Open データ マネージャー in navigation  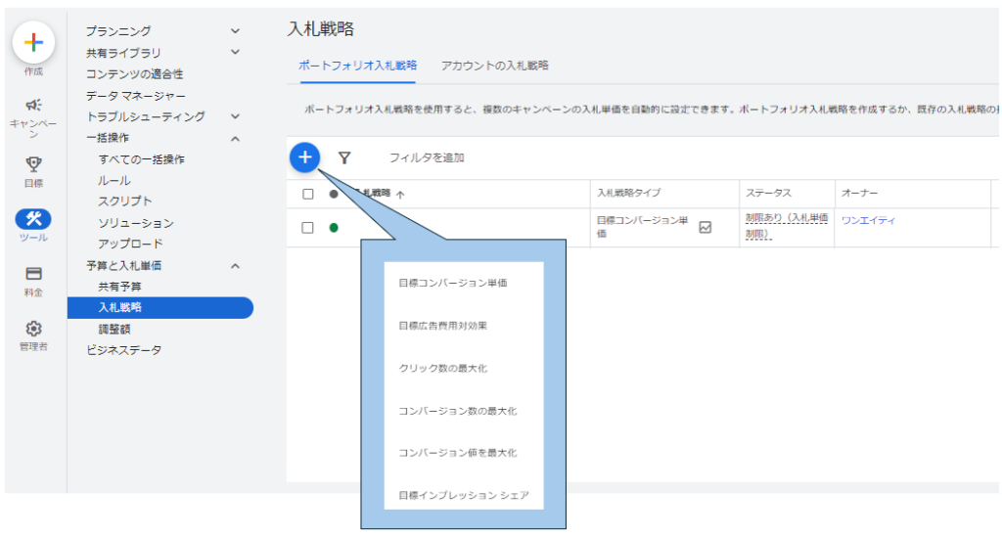click(x=136, y=95)
